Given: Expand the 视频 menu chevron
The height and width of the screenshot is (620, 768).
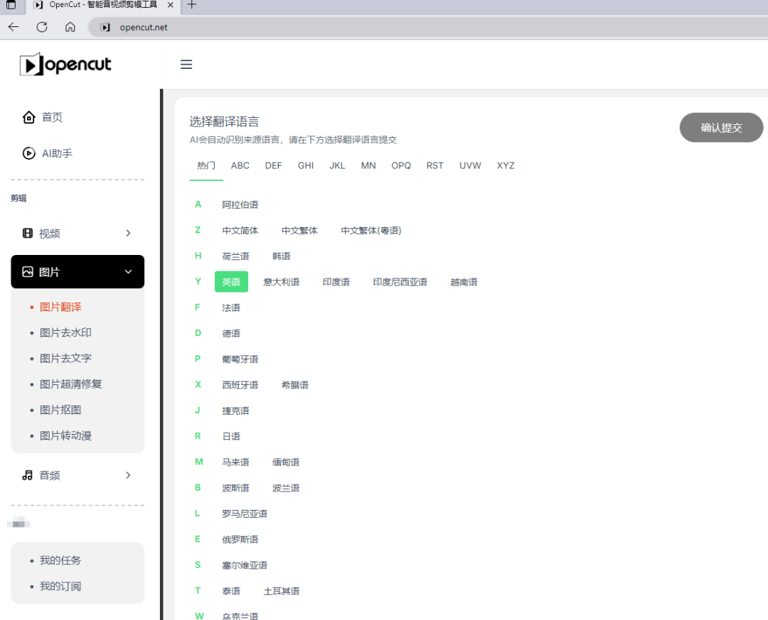Looking at the screenshot, I should [128, 234].
